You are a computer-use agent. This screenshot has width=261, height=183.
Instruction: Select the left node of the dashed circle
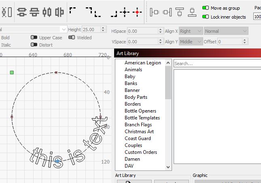coord(12,117)
